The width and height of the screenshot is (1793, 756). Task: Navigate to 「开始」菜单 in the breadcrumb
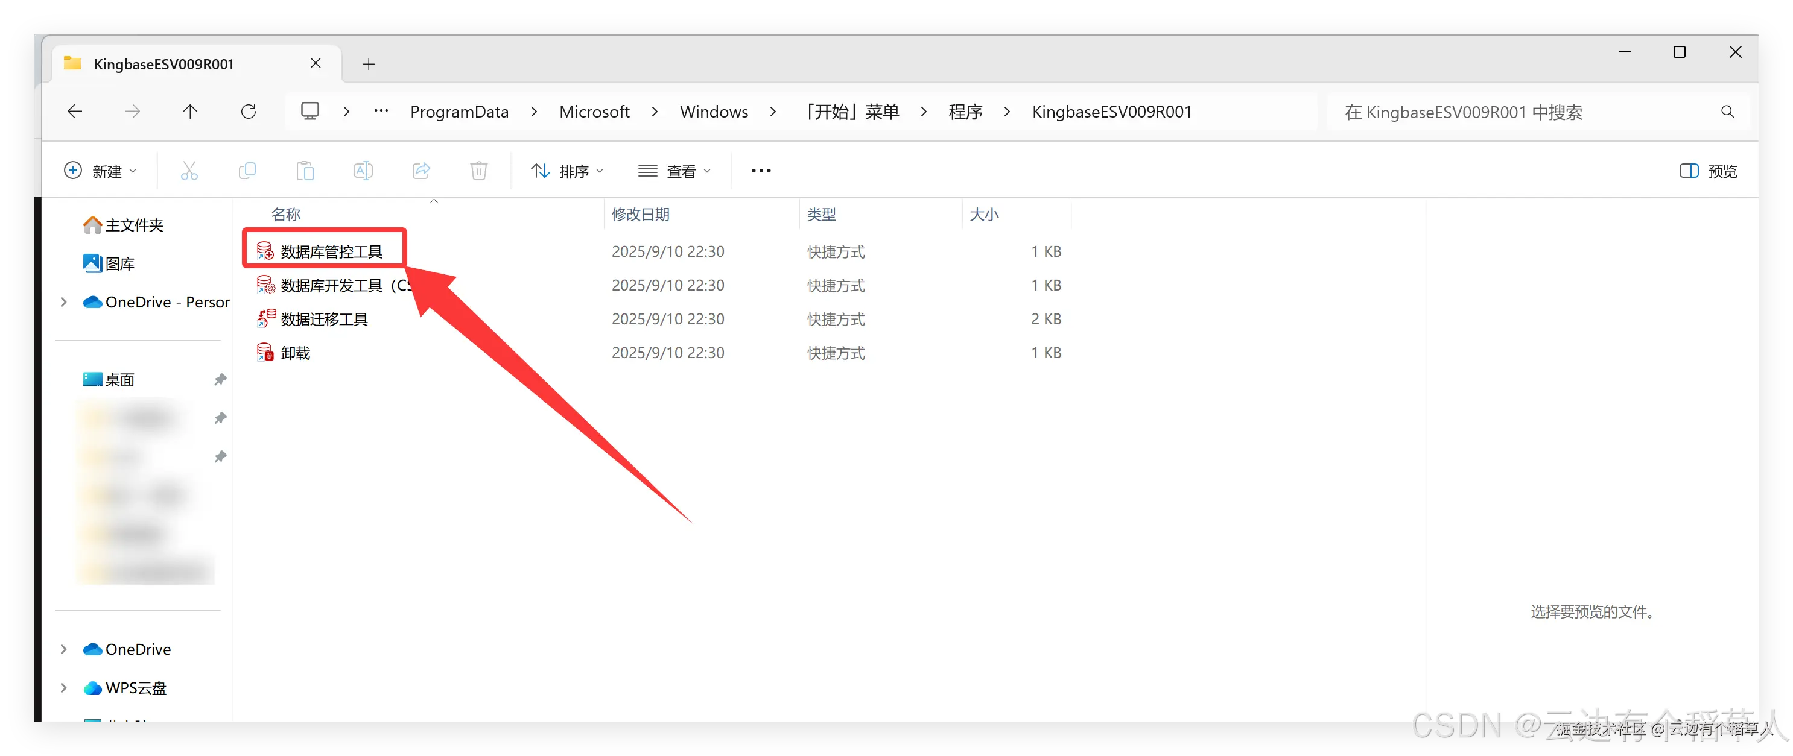pyautogui.click(x=851, y=112)
